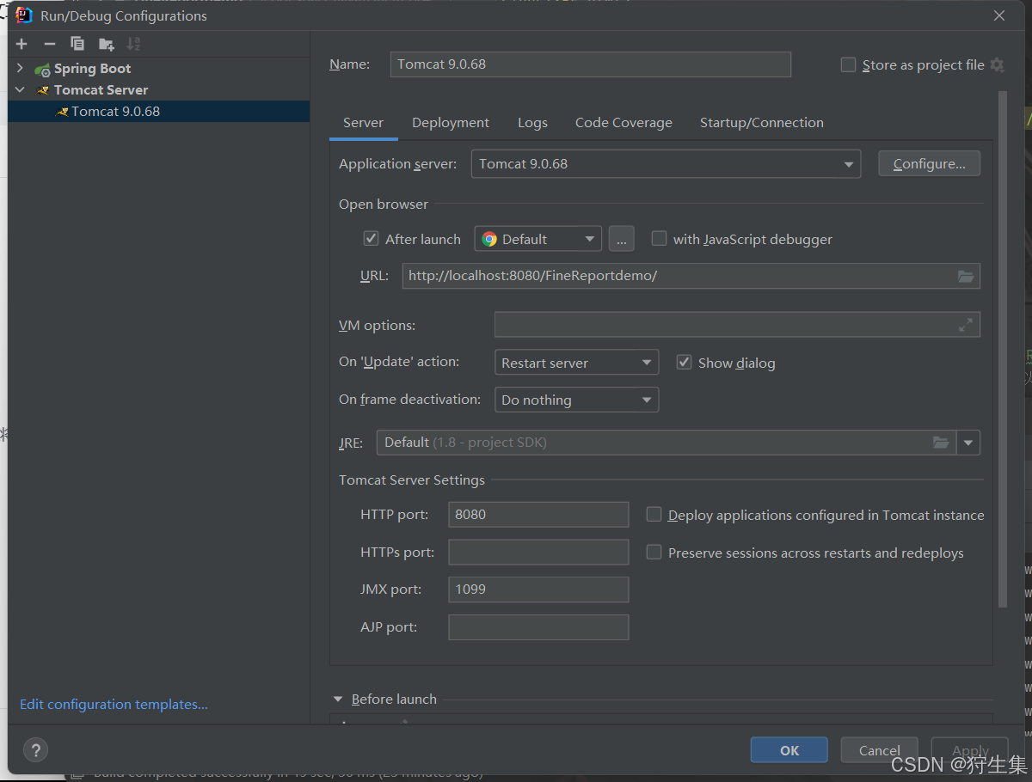Switch to the Server tab
1032x782 pixels.
[x=363, y=123]
